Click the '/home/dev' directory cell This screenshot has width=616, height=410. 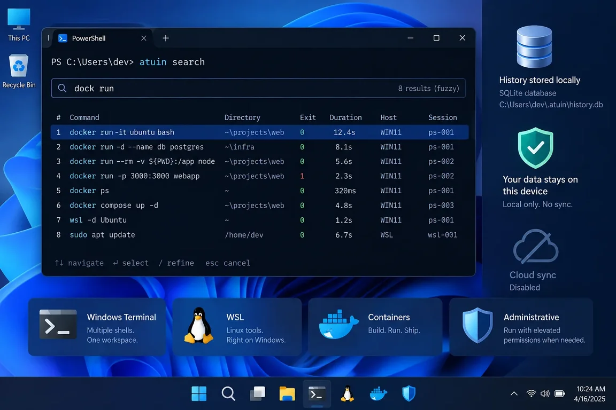[x=244, y=234]
